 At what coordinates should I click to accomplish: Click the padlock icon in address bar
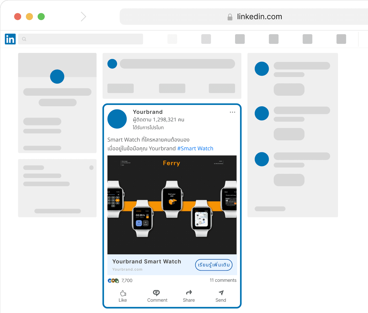(230, 17)
